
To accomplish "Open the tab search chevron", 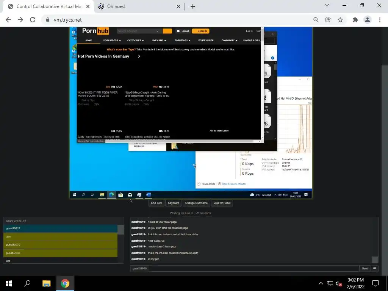I will pos(327,5).
